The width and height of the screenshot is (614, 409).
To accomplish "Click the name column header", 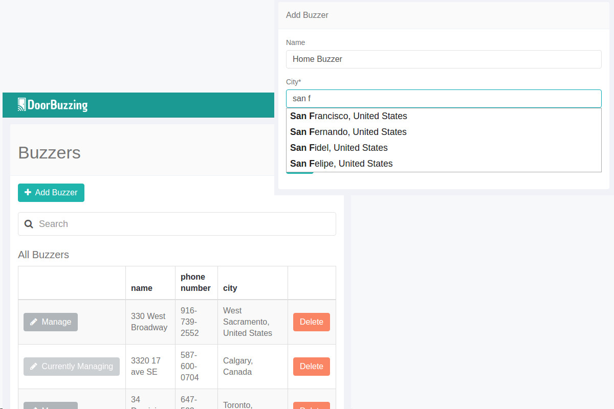I will (142, 288).
